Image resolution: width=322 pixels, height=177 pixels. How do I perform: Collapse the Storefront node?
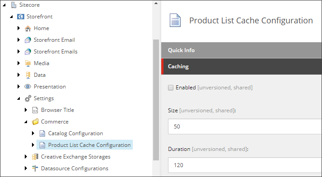(x=11, y=17)
